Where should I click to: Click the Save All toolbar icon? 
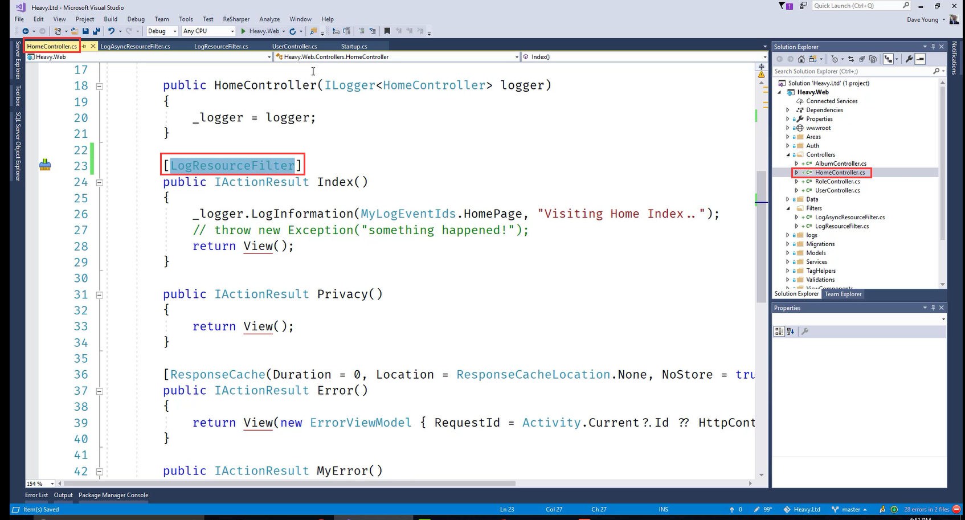tap(96, 31)
